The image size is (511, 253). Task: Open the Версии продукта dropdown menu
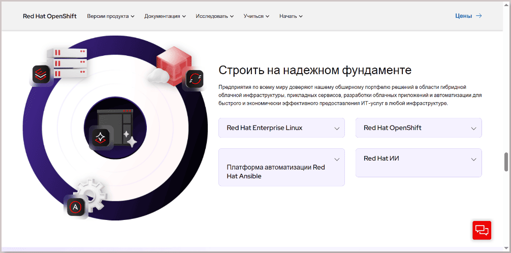(x=111, y=16)
